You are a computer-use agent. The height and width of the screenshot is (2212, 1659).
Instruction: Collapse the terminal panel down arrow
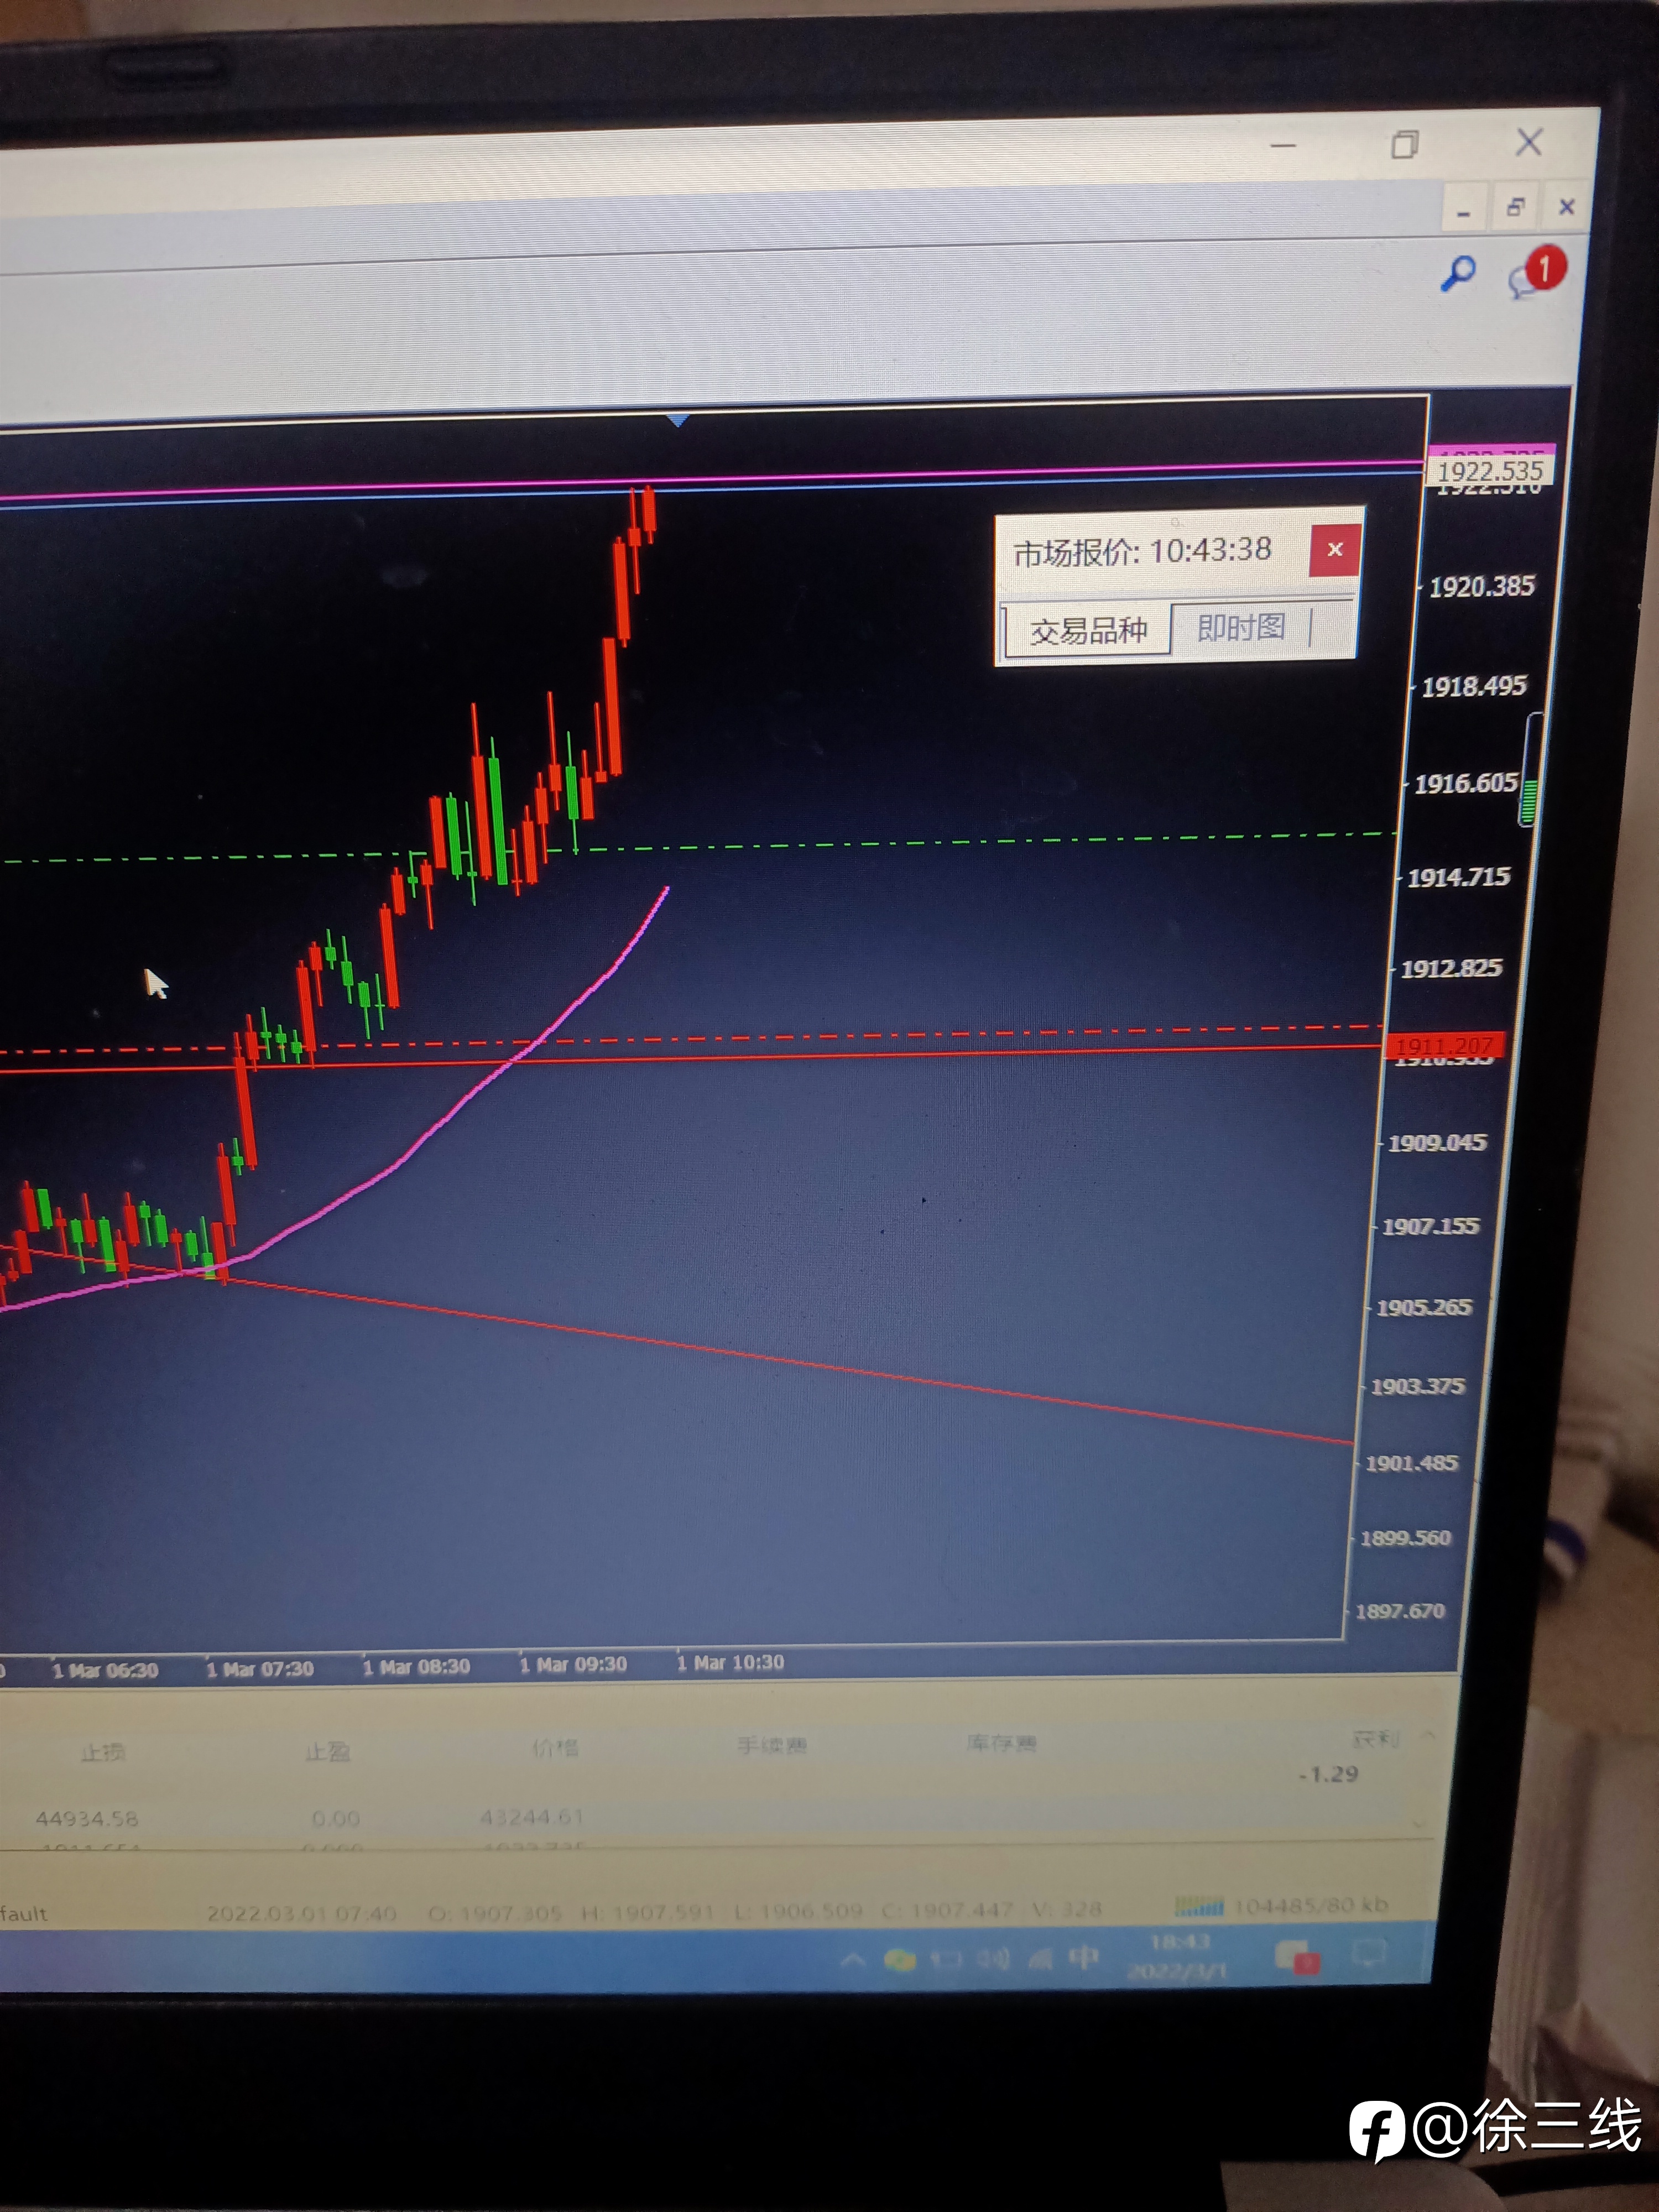click(x=1420, y=1822)
